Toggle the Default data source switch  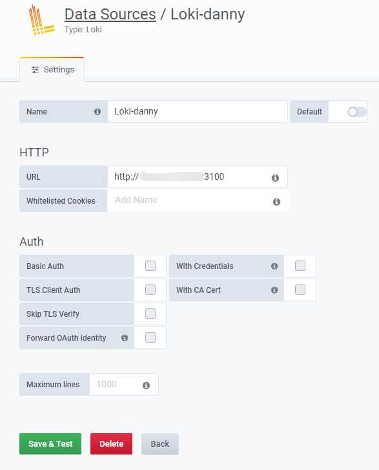click(x=357, y=112)
